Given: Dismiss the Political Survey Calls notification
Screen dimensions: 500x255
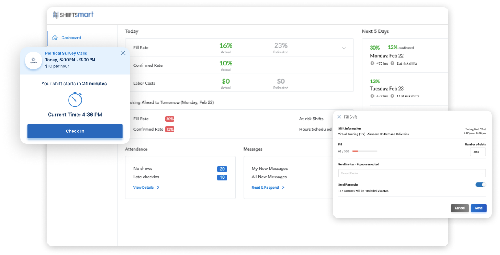Looking at the screenshot, I should (x=123, y=53).
